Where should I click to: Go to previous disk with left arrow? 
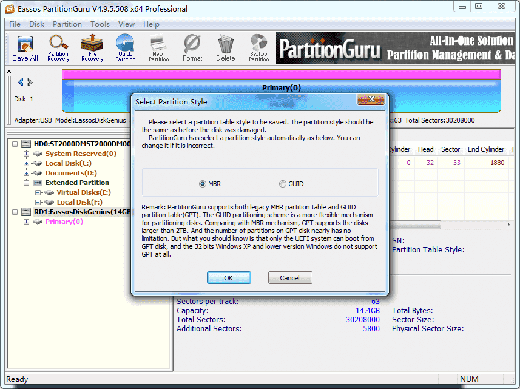(21, 83)
